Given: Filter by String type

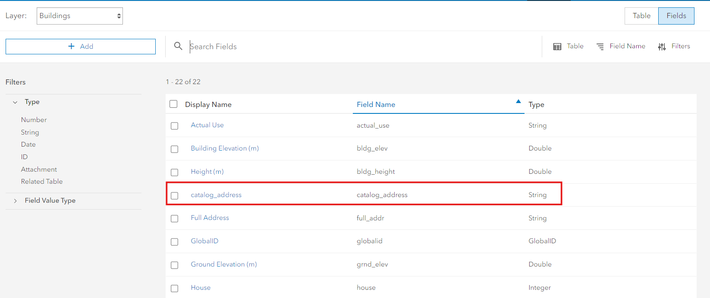Looking at the screenshot, I should tap(30, 132).
